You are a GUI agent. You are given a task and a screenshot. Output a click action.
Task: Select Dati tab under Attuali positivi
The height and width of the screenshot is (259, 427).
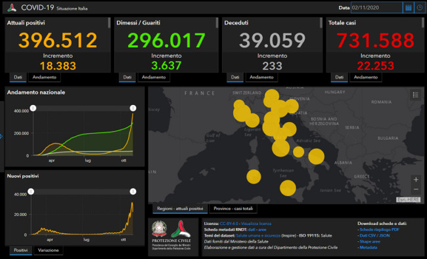[x=18, y=77]
